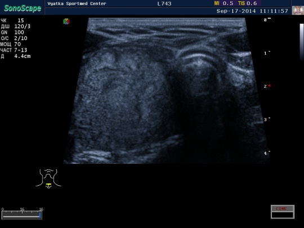
Task: Click the Vyatka Sportmed Center title
Action: click(77, 4)
